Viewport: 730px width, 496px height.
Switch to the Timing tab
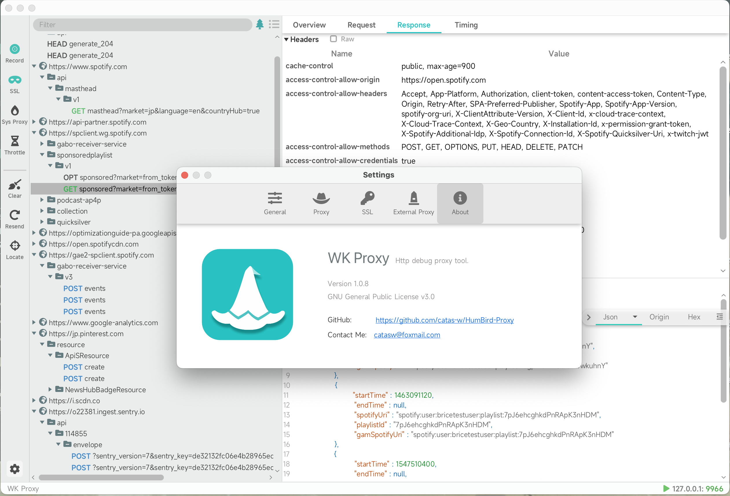[x=466, y=25]
